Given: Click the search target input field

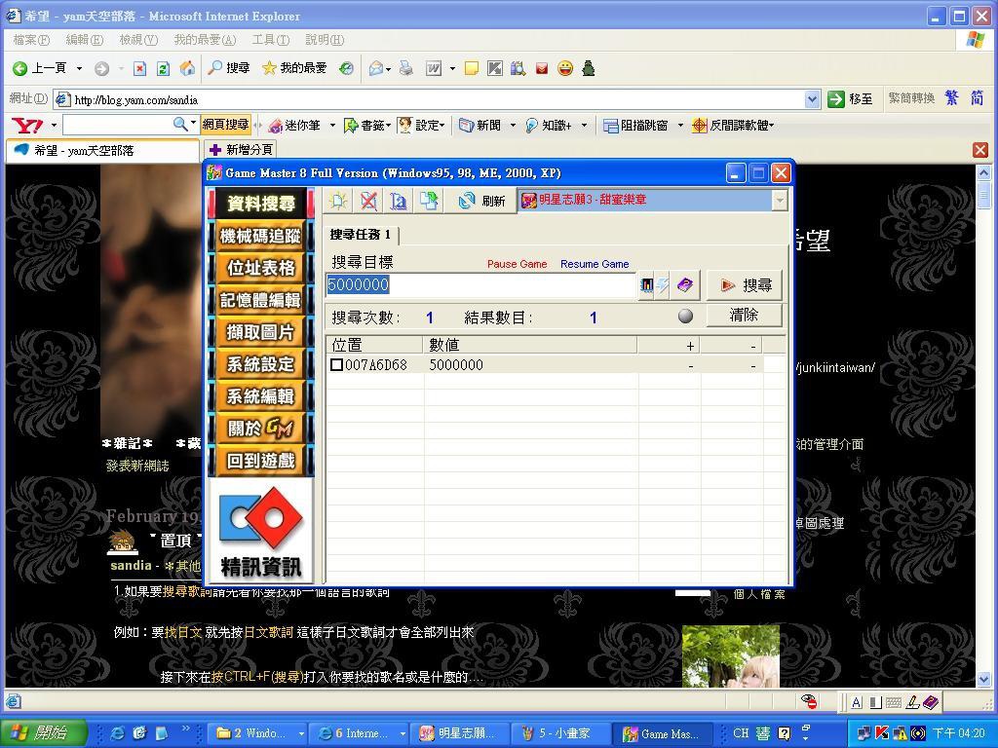Looking at the screenshot, I should [480, 285].
